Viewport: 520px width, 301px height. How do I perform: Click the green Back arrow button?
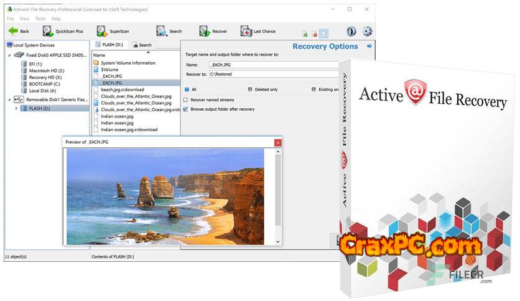point(18,31)
